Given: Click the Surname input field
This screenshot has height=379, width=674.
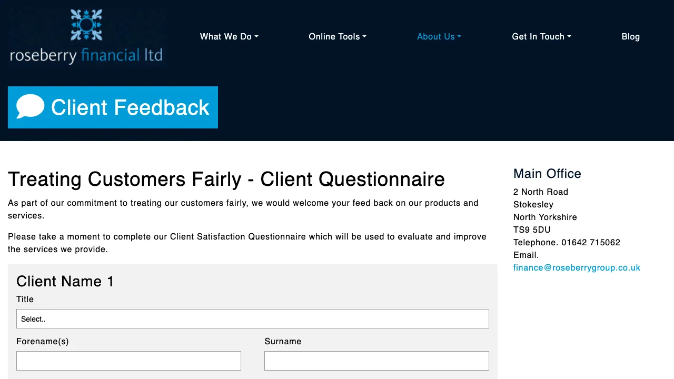Looking at the screenshot, I should [376, 361].
